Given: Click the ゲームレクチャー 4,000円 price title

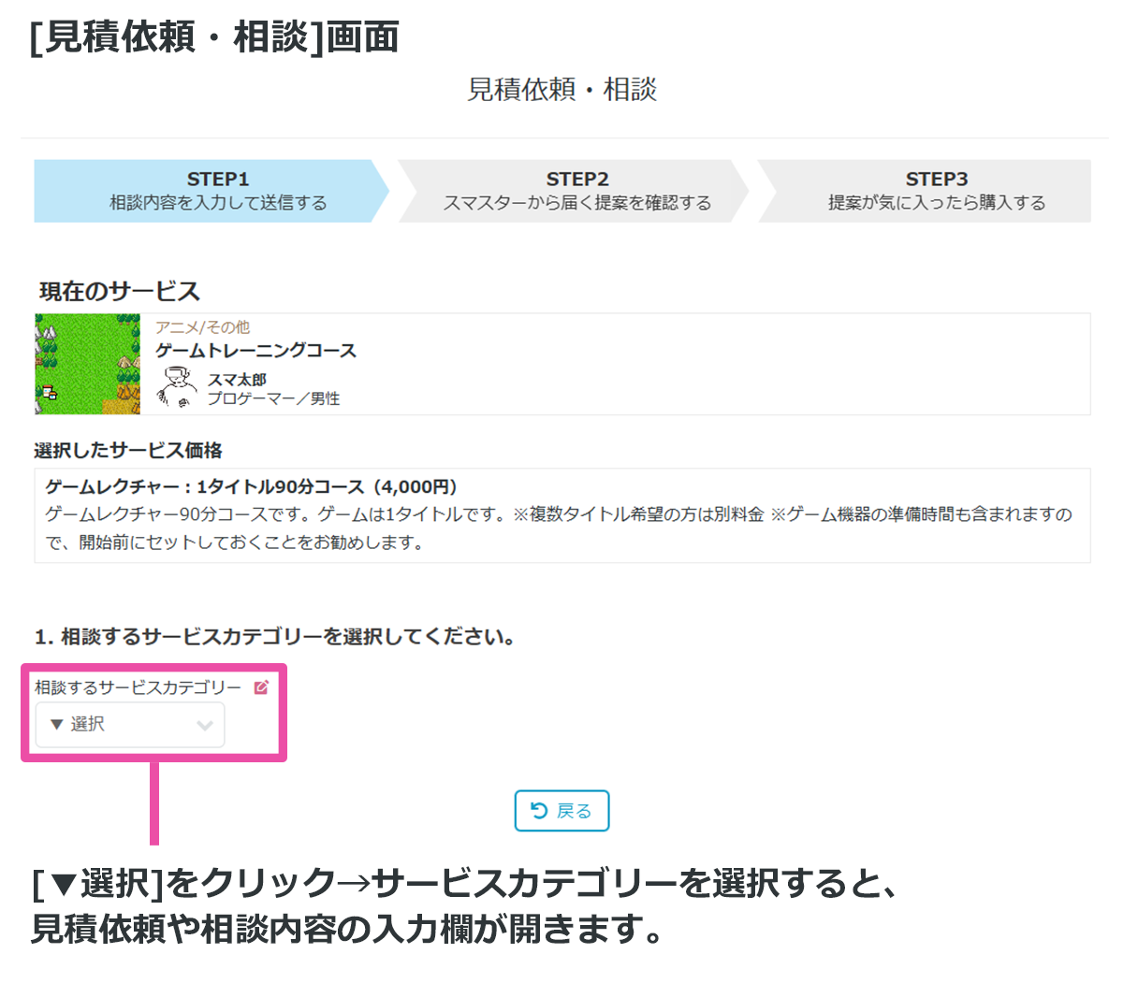Looking at the screenshot, I should click(x=251, y=486).
